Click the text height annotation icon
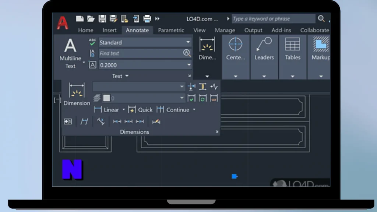This screenshot has height=212, width=377. point(92,65)
